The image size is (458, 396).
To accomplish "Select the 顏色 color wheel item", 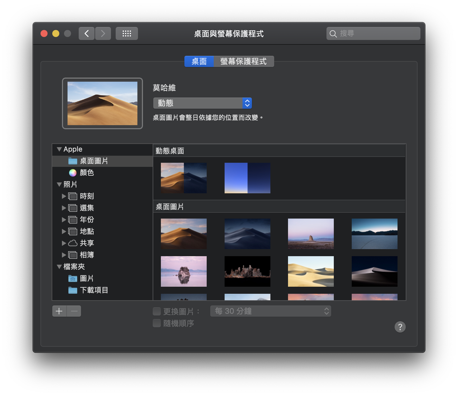I will pos(102,173).
